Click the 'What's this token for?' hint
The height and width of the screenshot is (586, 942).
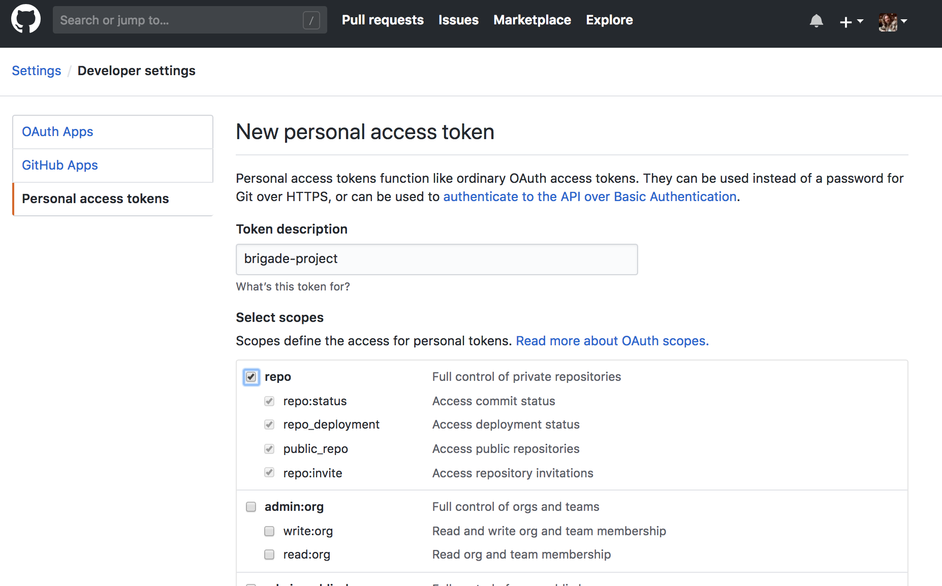(293, 286)
